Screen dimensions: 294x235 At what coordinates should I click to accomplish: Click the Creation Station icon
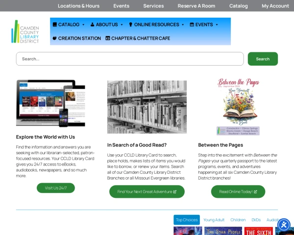coord(54,38)
